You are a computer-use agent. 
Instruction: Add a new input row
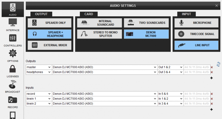(211, 109)
